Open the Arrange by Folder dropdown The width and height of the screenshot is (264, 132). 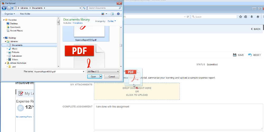112,21
